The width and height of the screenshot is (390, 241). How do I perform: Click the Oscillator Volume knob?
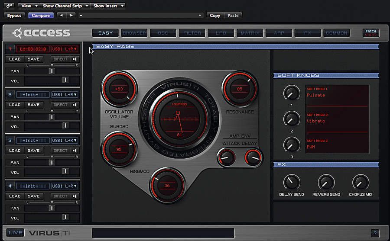coord(119,89)
